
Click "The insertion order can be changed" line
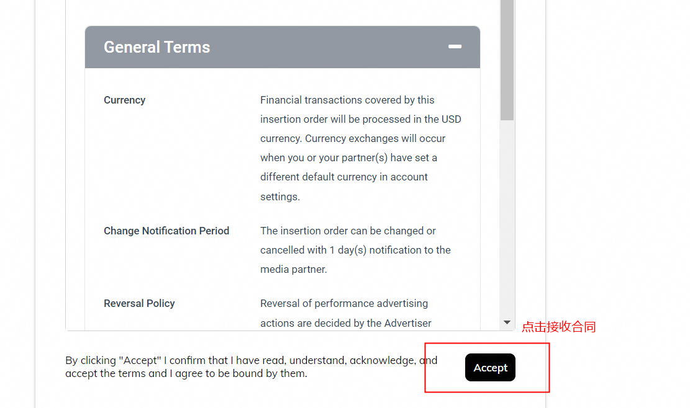click(348, 231)
